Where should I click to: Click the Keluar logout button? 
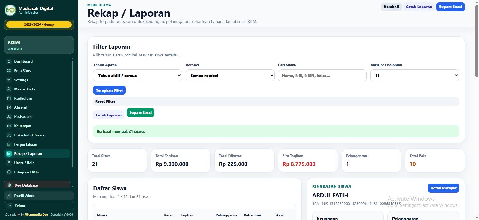[x=39, y=206]
